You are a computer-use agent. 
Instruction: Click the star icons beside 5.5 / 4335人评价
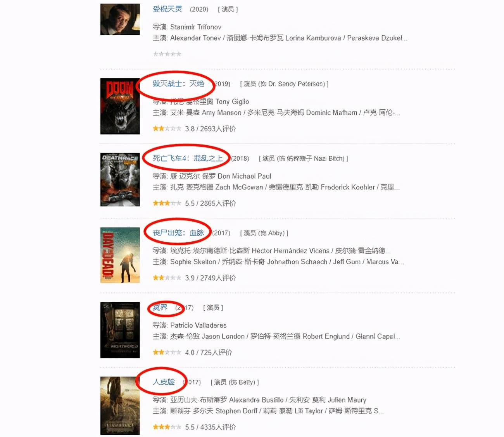(x=167, y=427)
